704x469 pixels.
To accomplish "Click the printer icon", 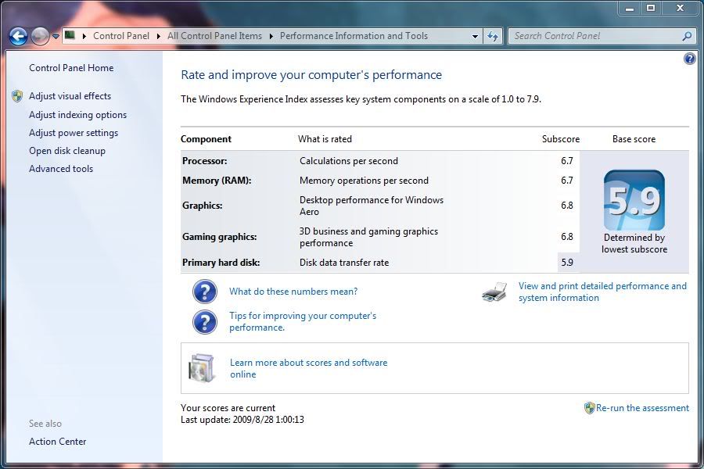I will [494, 292].
